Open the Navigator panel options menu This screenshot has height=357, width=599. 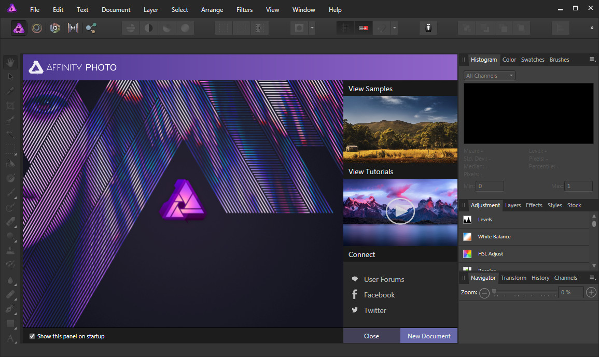592,278
